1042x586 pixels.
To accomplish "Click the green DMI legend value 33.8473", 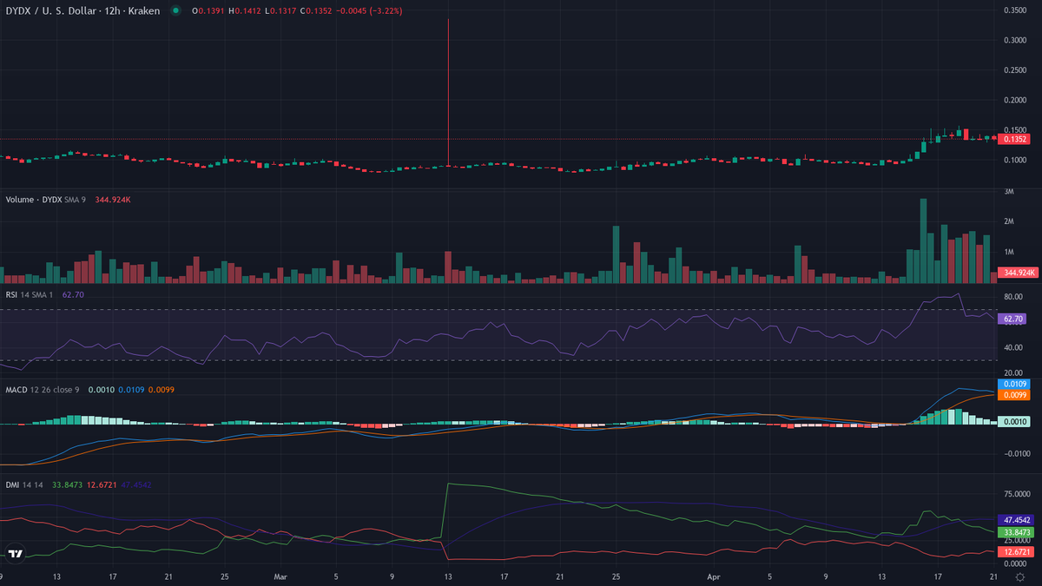I will (x=66, y=484).
